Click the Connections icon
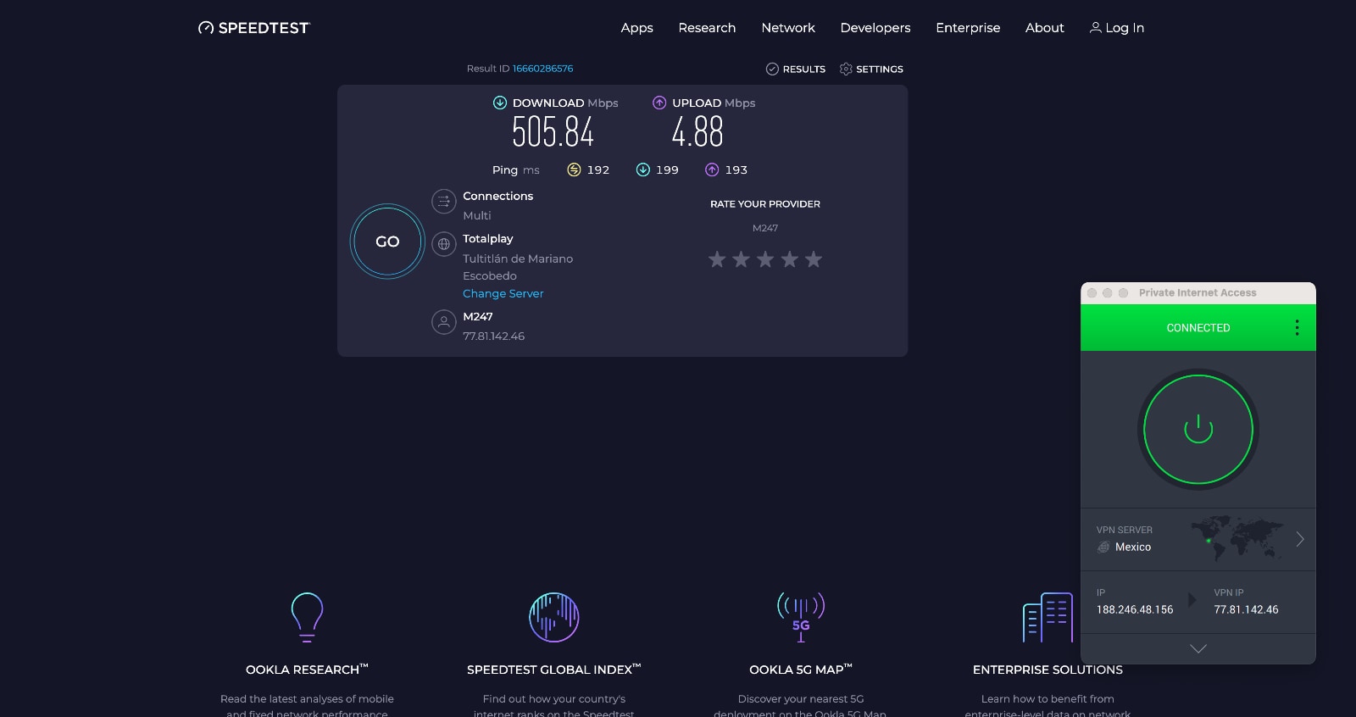Viewport: 1356px width, 717px height. [x=444, y=201]
